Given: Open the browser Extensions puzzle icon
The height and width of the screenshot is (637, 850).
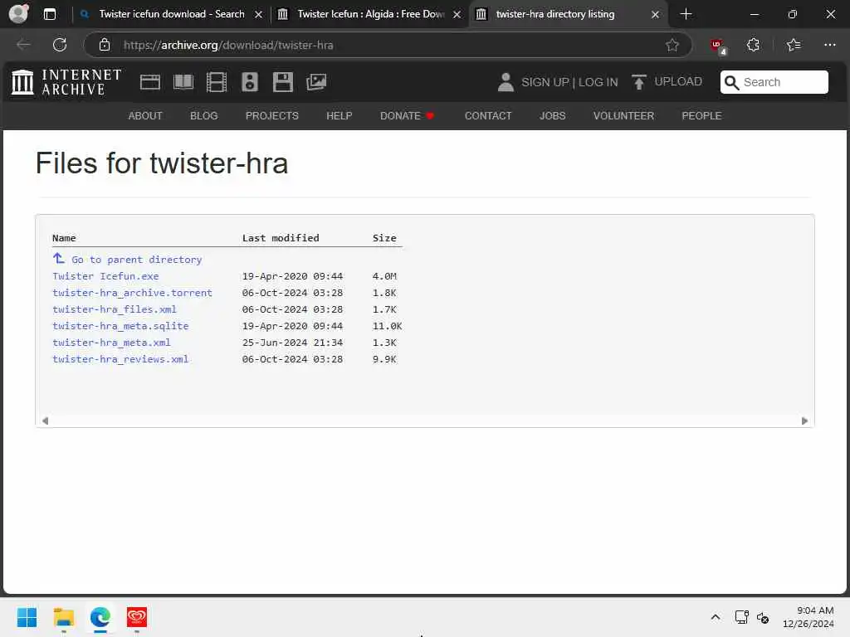Looking at the screenshot, I should tap(753, 45).
